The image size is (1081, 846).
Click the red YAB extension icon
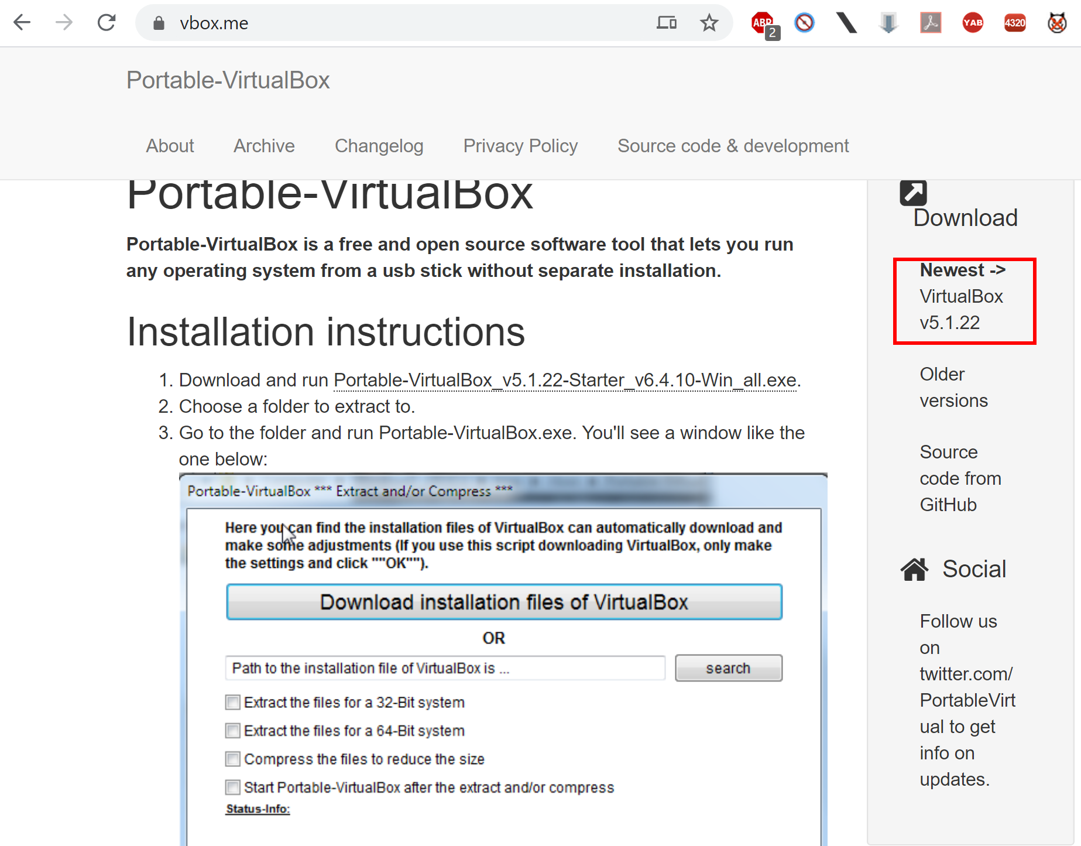pyautogui.click(x=973, y=23)
